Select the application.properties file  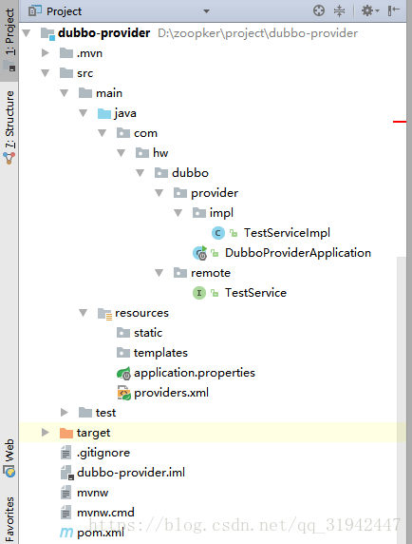pos(195,373)
